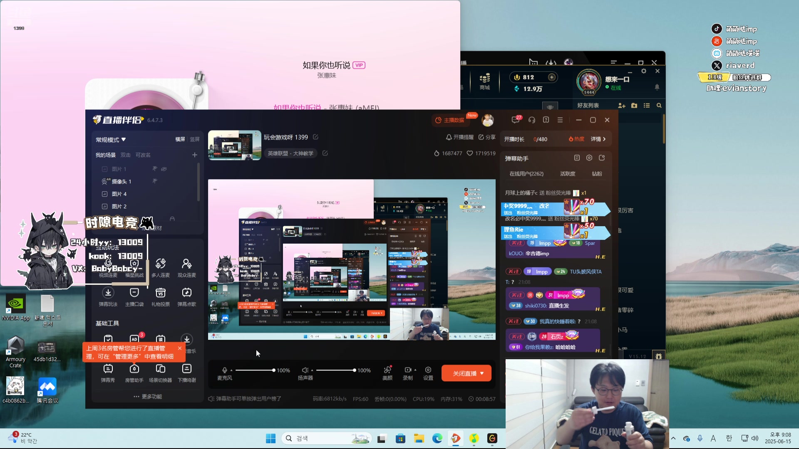Open 下播鸣谢 end-stream thanks tool
This screenshot has height=449, width=799.
pos(186,373)
